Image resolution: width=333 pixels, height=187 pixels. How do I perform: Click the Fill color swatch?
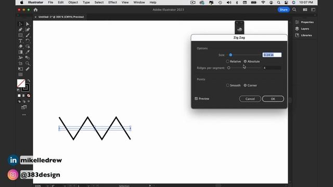pos(21,83)
